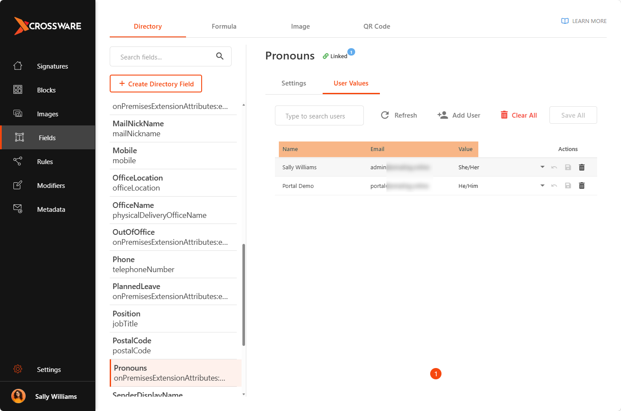Viewport: 621px width, 411px height.
Task: Click the She/Her value cell
Action: pos(469,168)
